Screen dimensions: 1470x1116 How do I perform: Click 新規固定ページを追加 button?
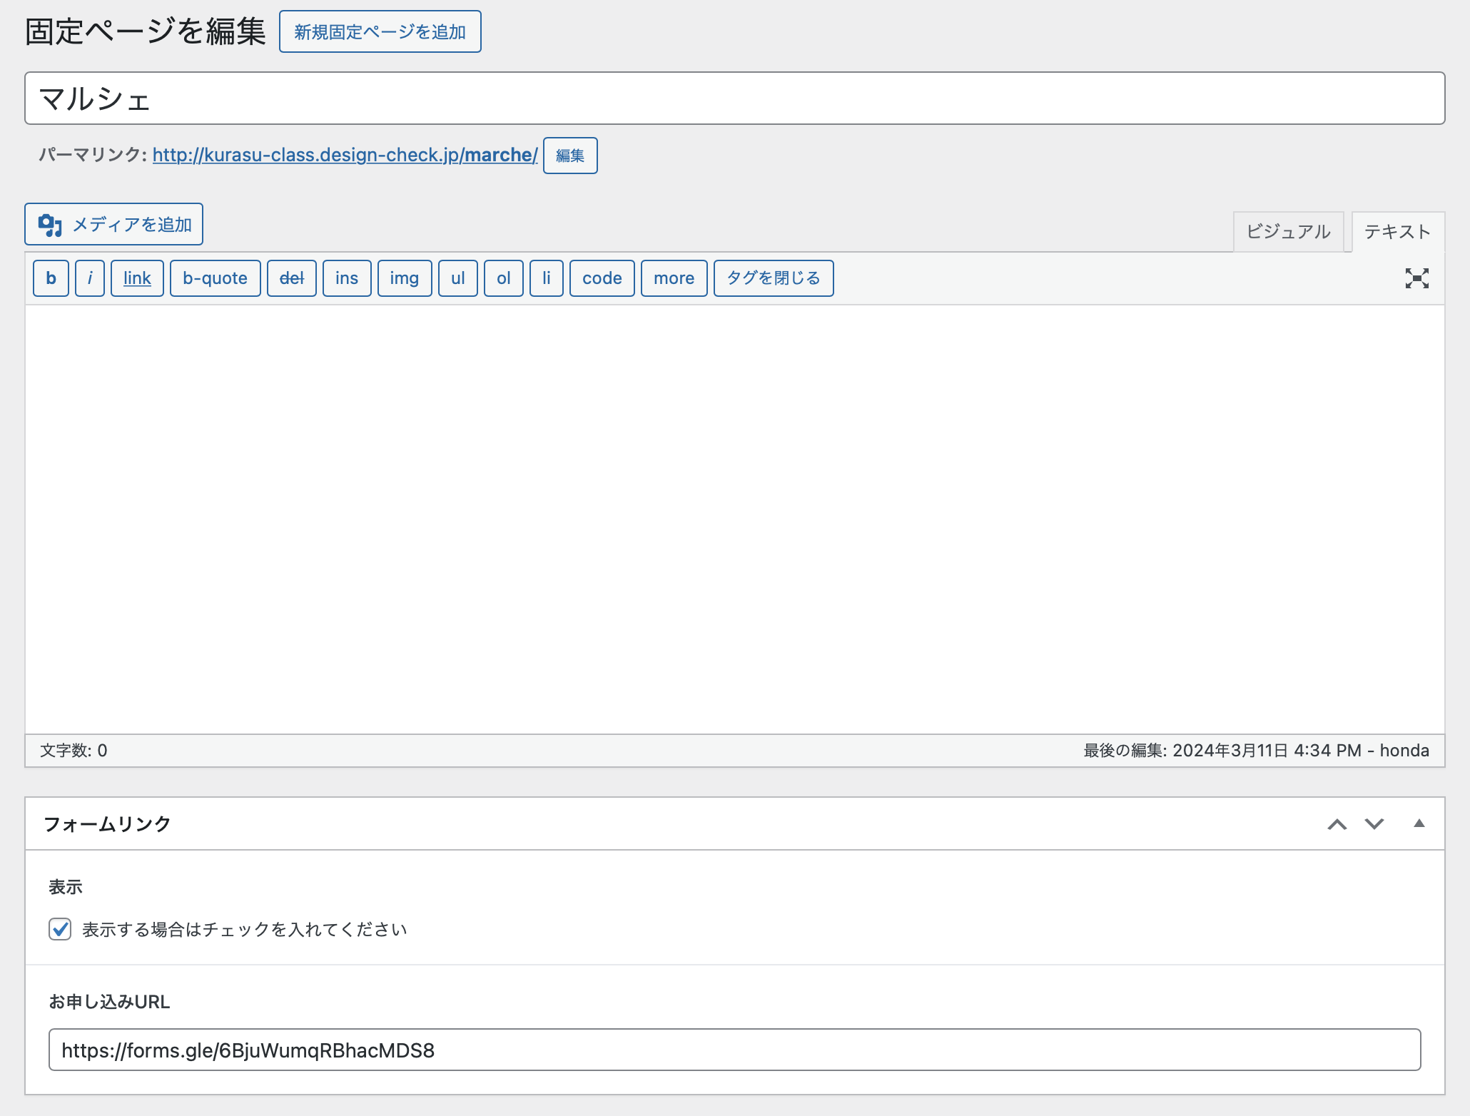tap(380, 32)
